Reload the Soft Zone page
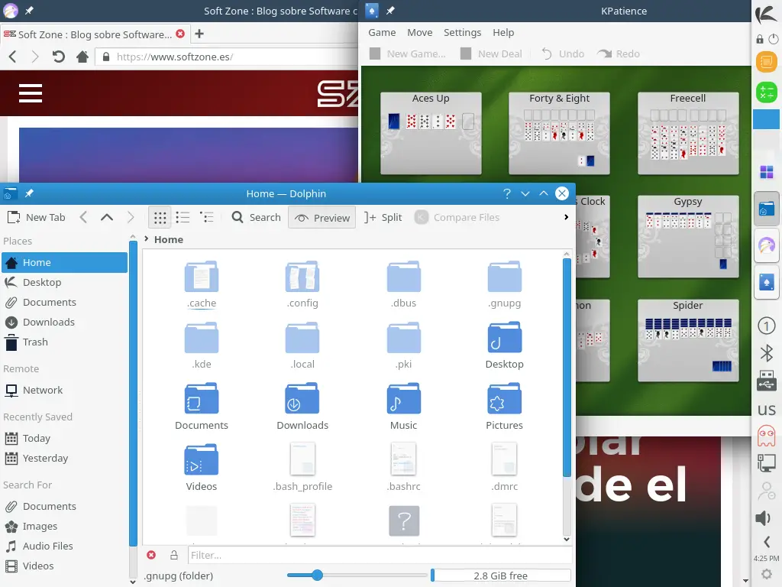 (x=58, y=57)
